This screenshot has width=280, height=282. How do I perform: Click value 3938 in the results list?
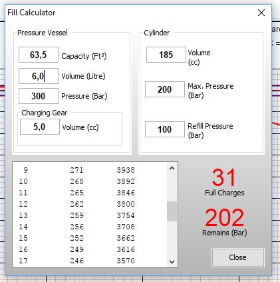click(126, 170)
